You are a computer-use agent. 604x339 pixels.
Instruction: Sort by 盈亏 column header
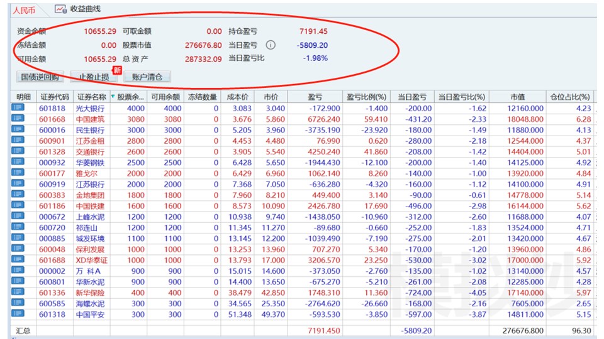(x=315, y=97)
